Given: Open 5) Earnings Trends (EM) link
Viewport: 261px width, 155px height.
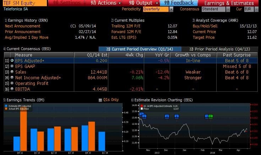Looking at the screenshot, I should [24, 100].
